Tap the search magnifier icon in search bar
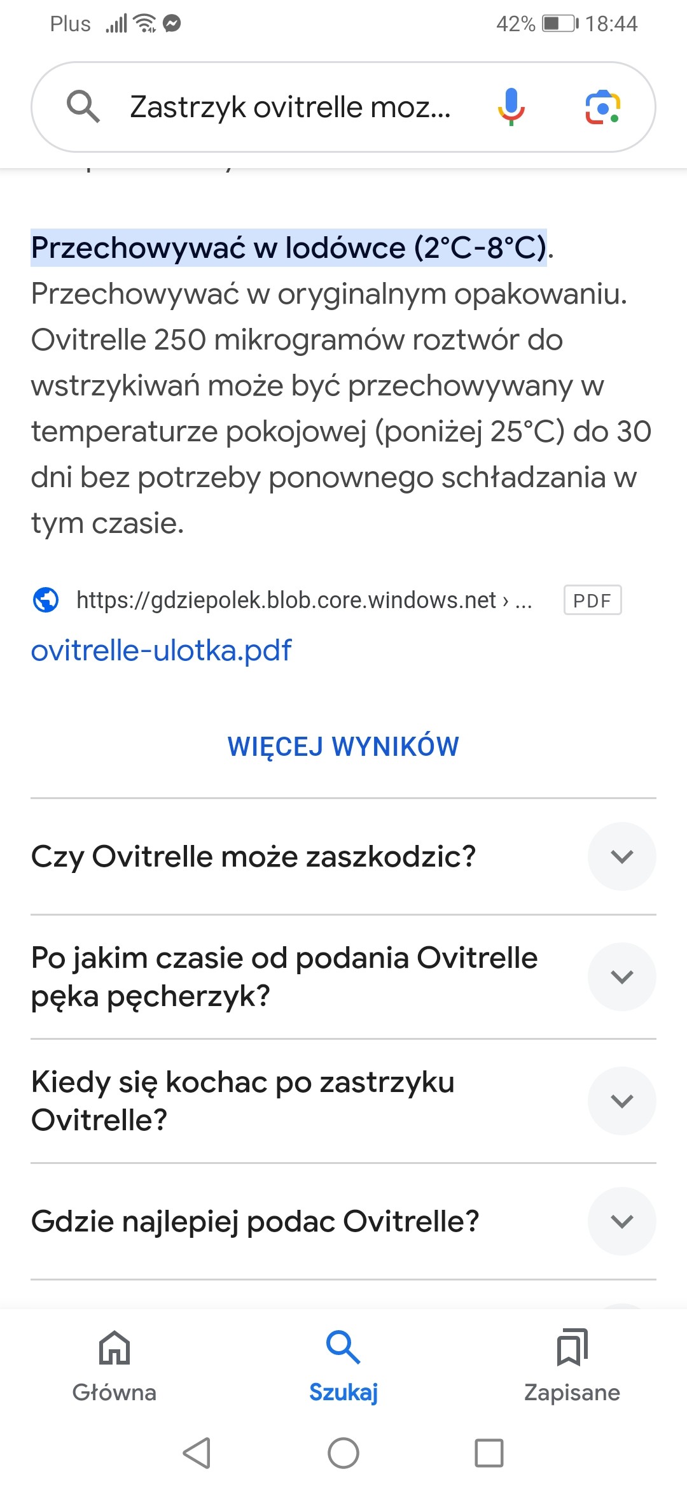 pos(83,106)
